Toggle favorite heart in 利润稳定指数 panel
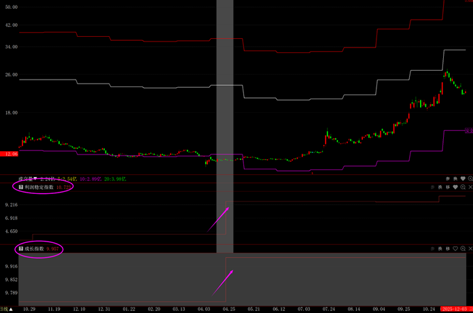 (455, 186)
